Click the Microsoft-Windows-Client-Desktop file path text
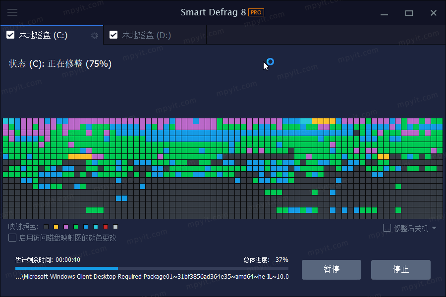446x297 pixels. [152, 277]
